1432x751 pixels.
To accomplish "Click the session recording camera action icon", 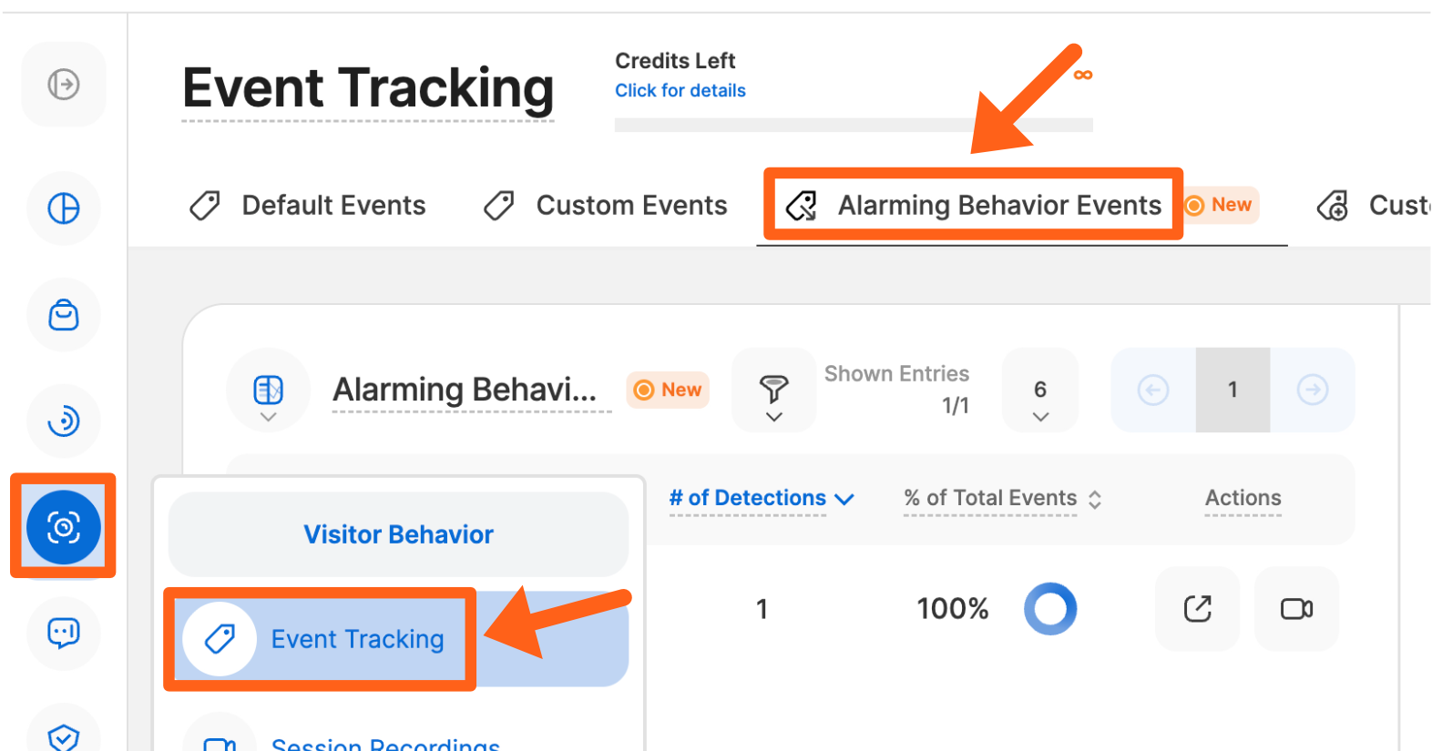I will click(1296, 609).
